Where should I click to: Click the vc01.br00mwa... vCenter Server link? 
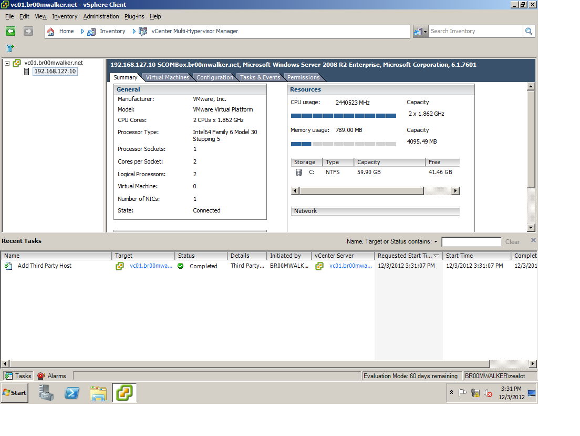(350, 266)
